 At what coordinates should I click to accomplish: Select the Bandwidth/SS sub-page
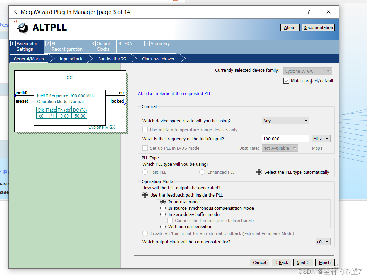point(112,59)
